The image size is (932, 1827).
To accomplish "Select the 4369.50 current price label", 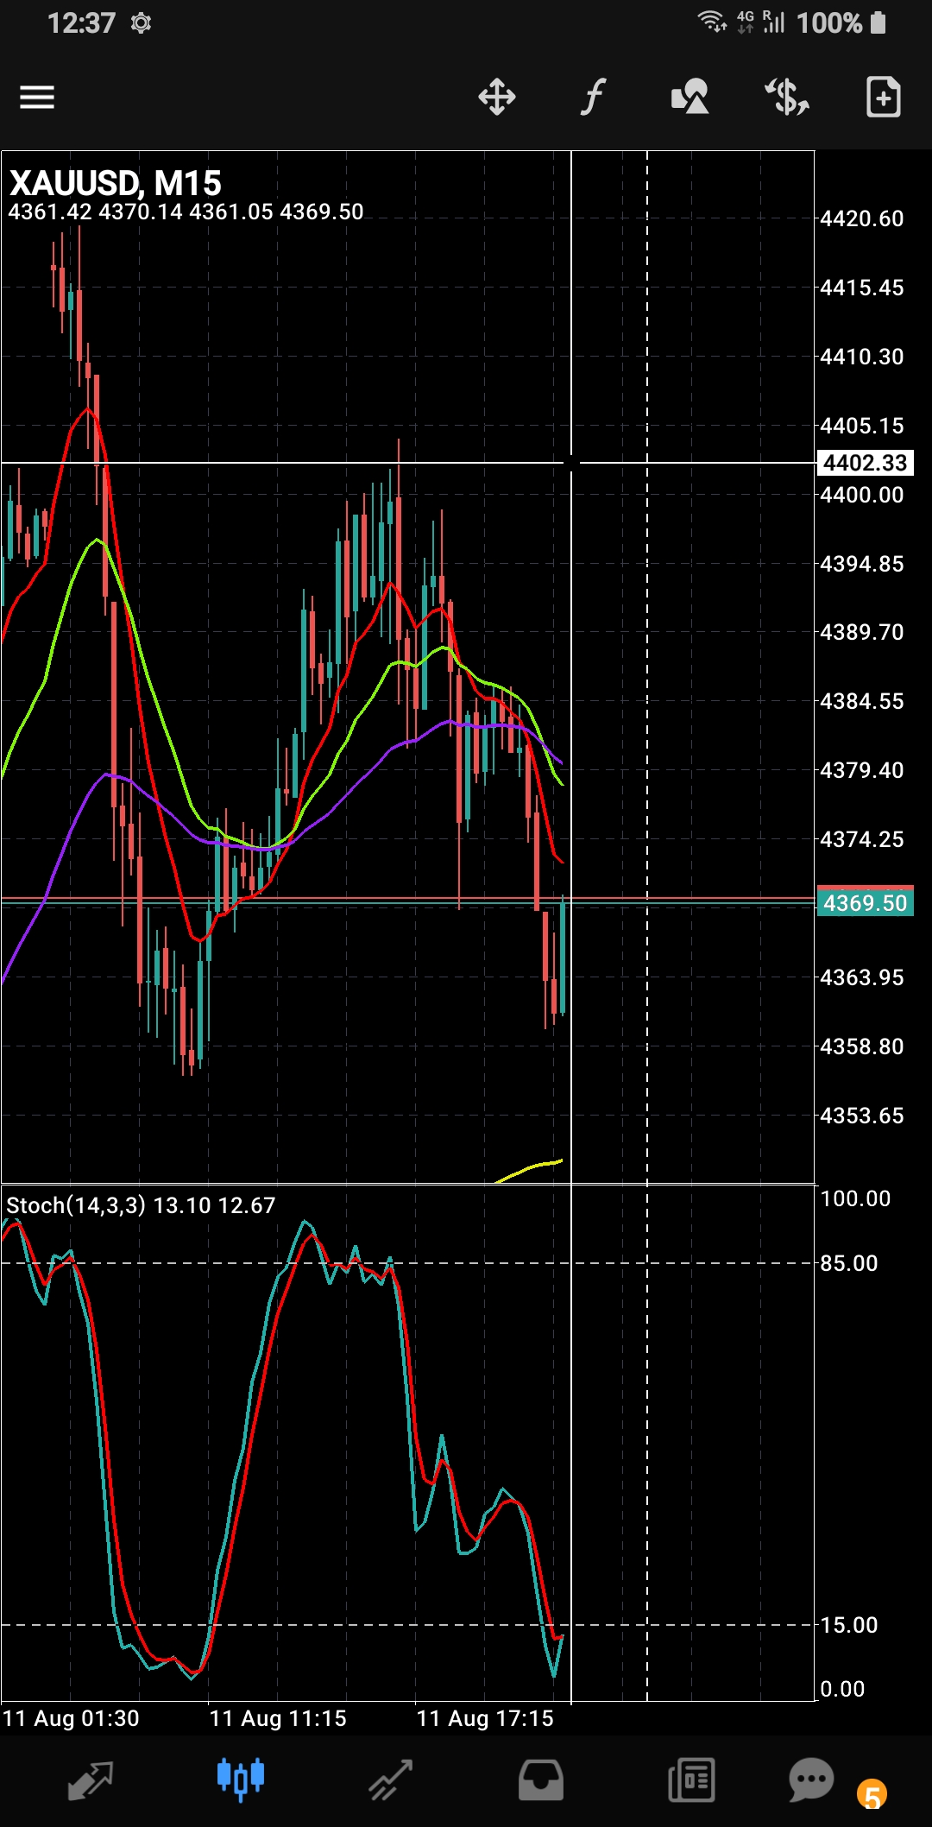I will pos(865,903).
